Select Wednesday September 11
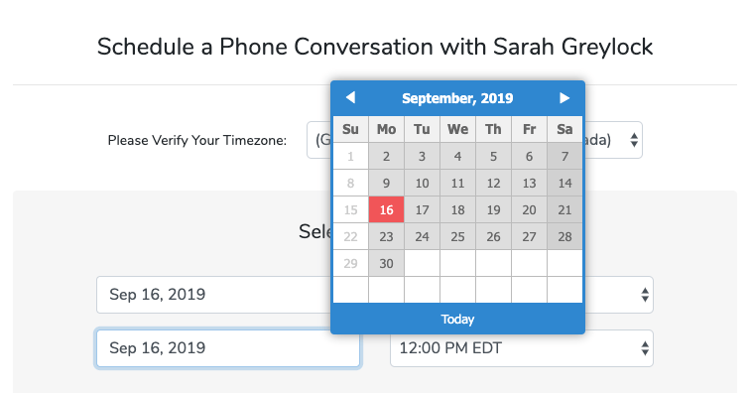 click(457, 183)
